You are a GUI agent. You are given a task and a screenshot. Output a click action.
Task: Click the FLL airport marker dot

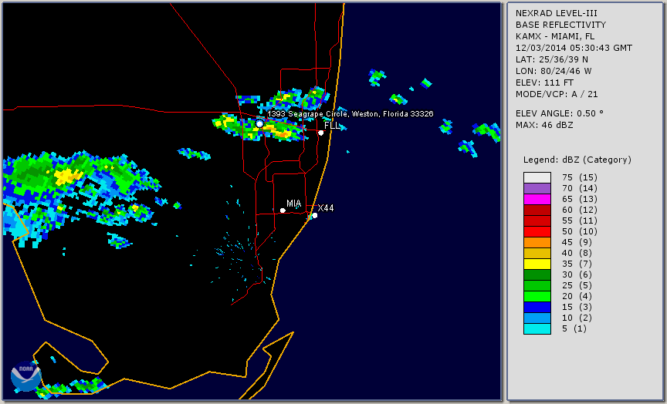coord(320,133)
